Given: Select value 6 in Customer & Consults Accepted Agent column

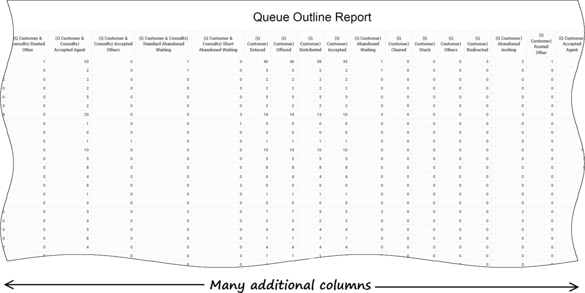Looking at the screenshot, I should 87,185.
